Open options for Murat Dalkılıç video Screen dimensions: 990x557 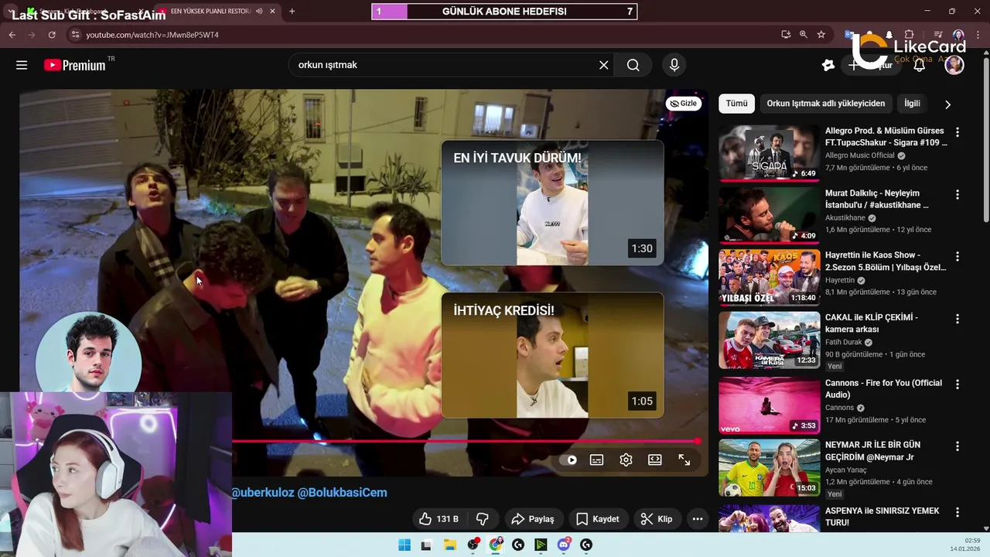(958, 194)
